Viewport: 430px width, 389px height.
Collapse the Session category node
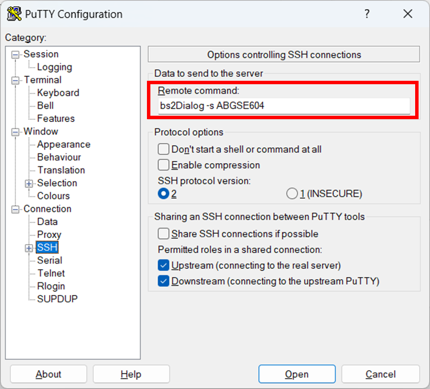click(15, 54)
